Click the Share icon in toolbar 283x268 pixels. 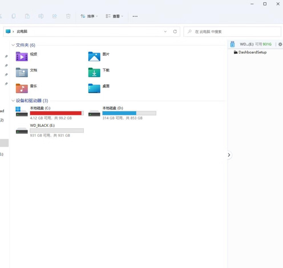[x=55, y=16]
